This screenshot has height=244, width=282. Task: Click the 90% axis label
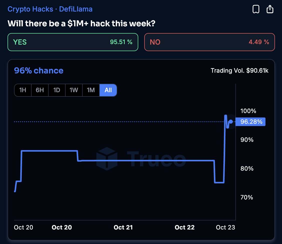[247, 140]
